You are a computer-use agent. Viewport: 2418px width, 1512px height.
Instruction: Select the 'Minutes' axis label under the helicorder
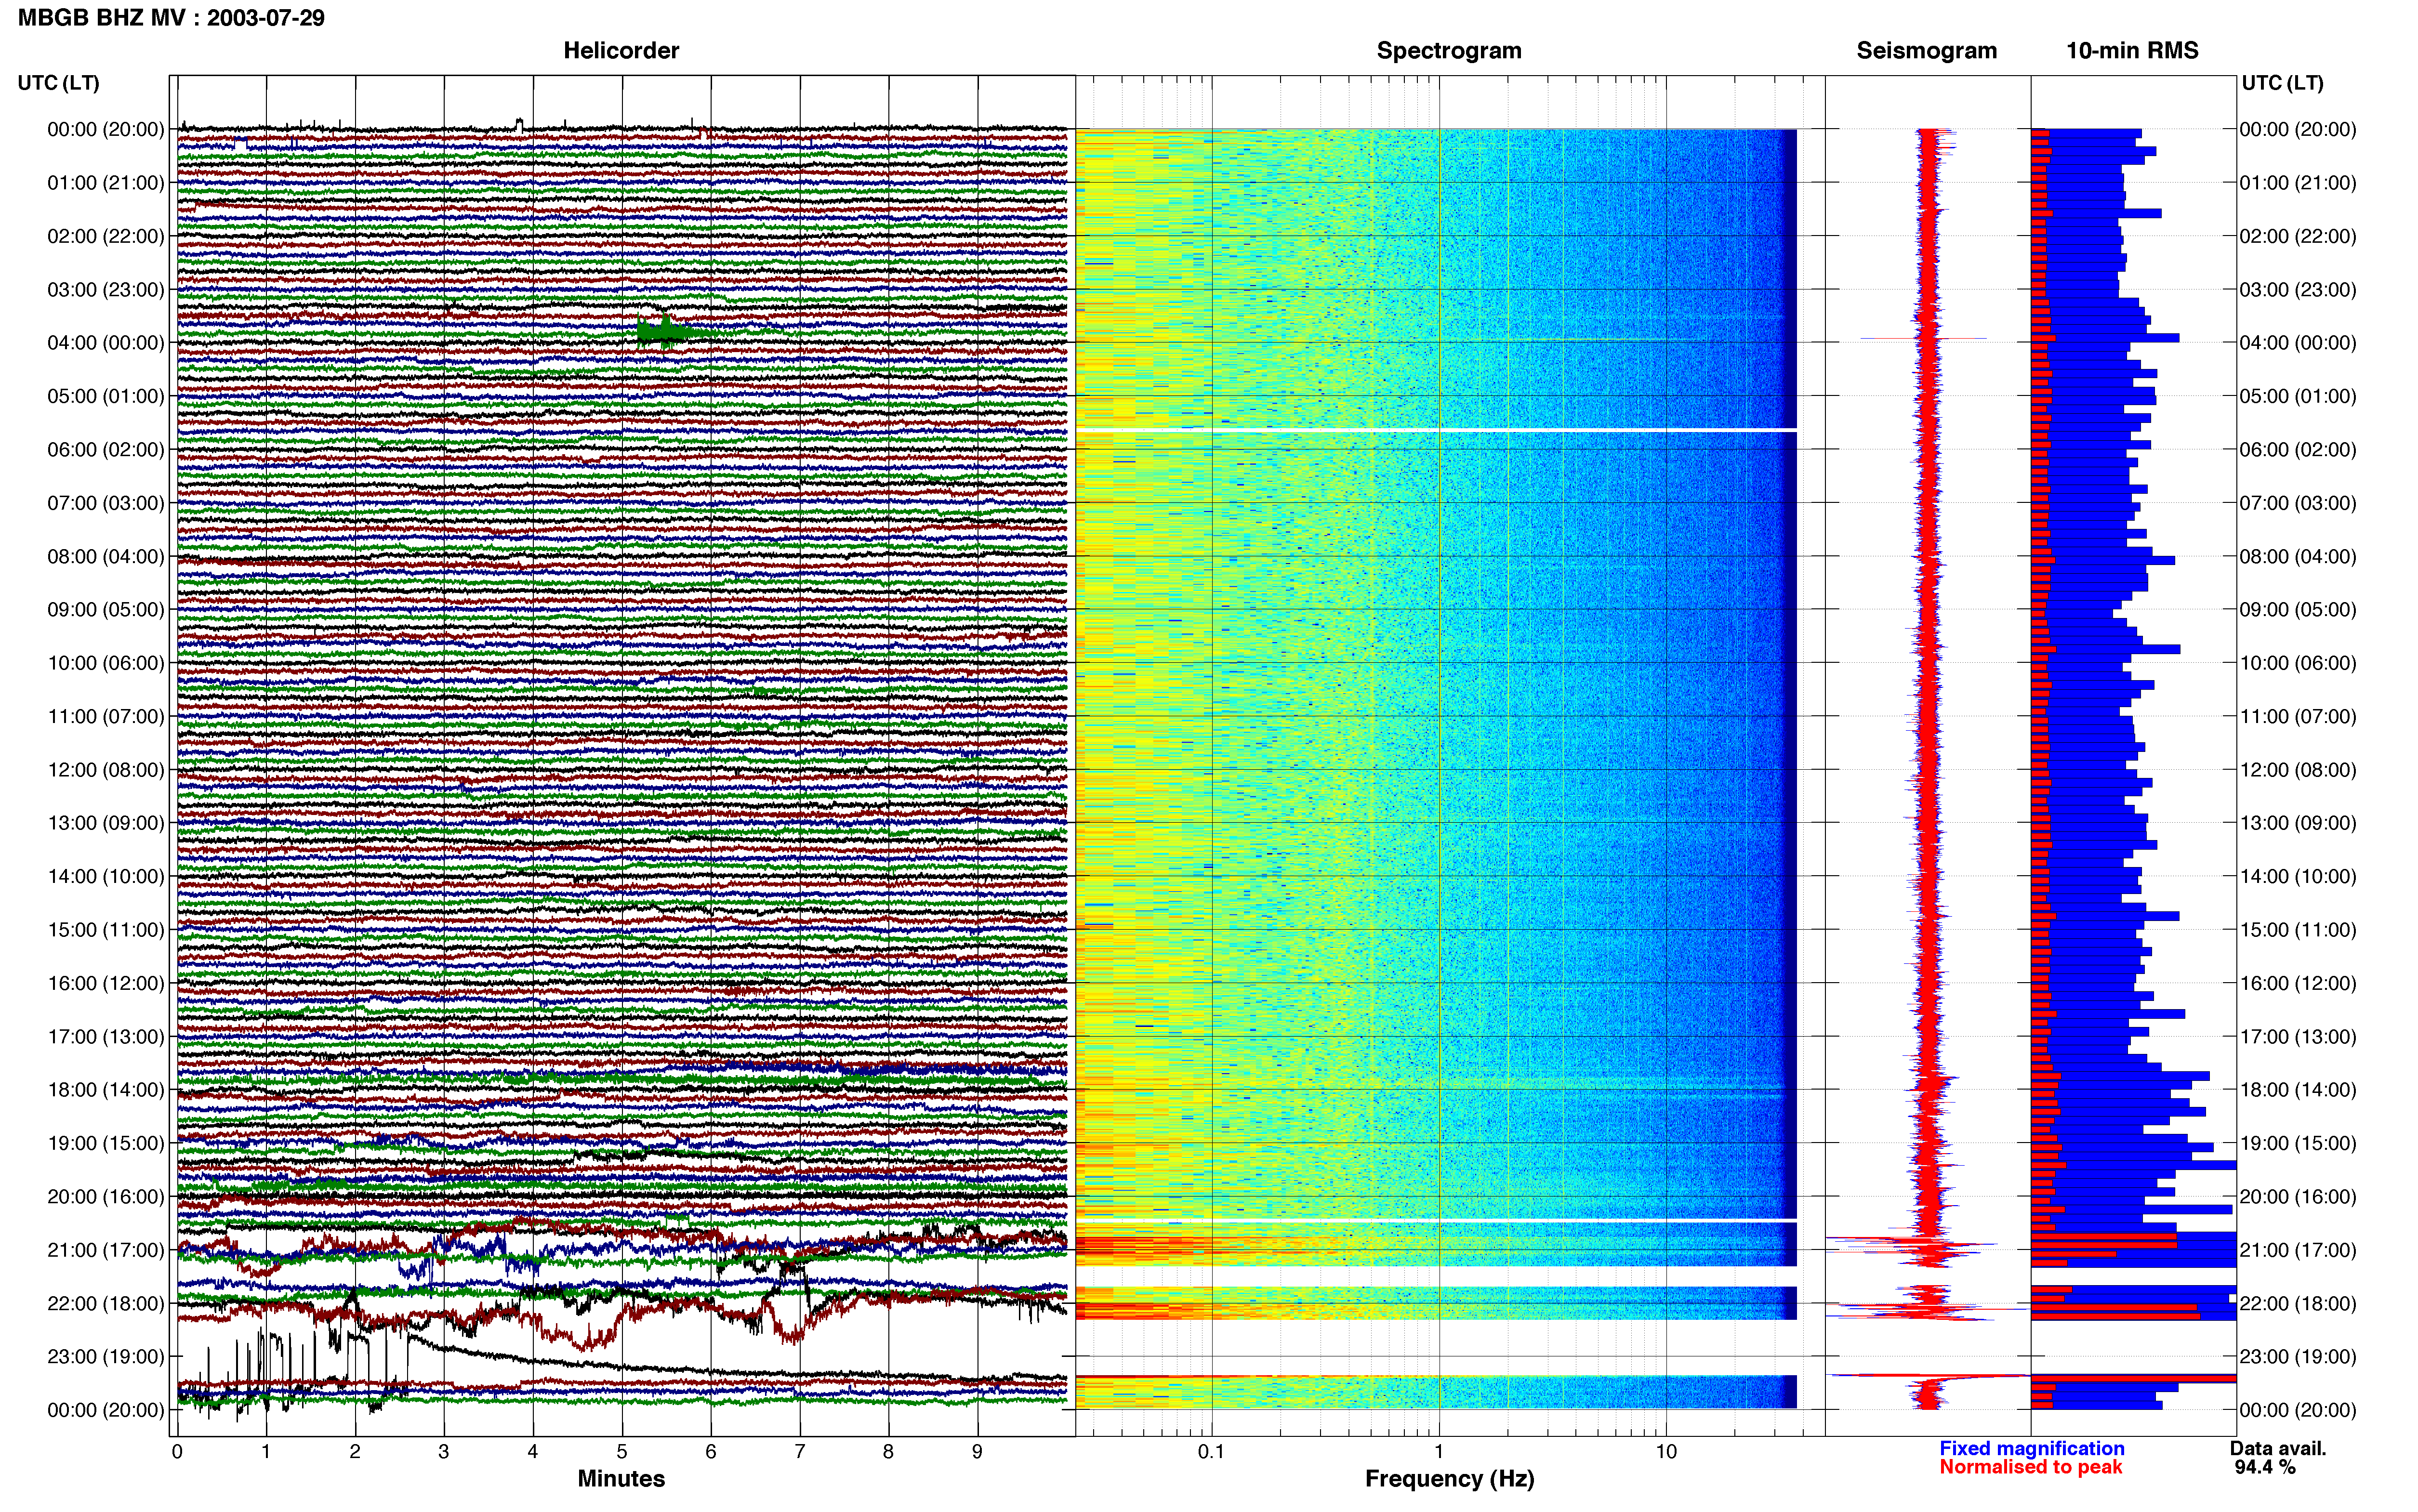coord(621,1478)
